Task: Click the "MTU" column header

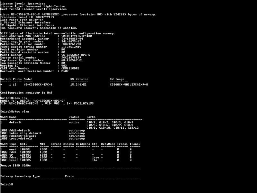Action: tap(42, 144)
